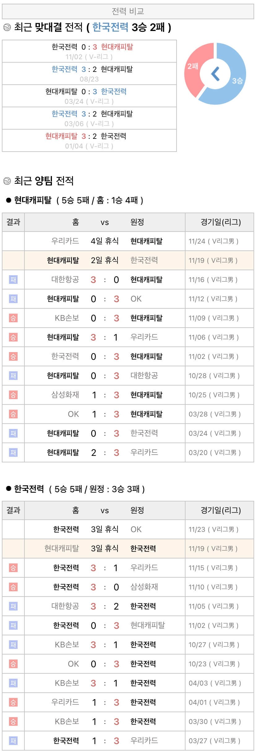Click the 승 badge on the 11/09 KB손보 match

(13, 318)
